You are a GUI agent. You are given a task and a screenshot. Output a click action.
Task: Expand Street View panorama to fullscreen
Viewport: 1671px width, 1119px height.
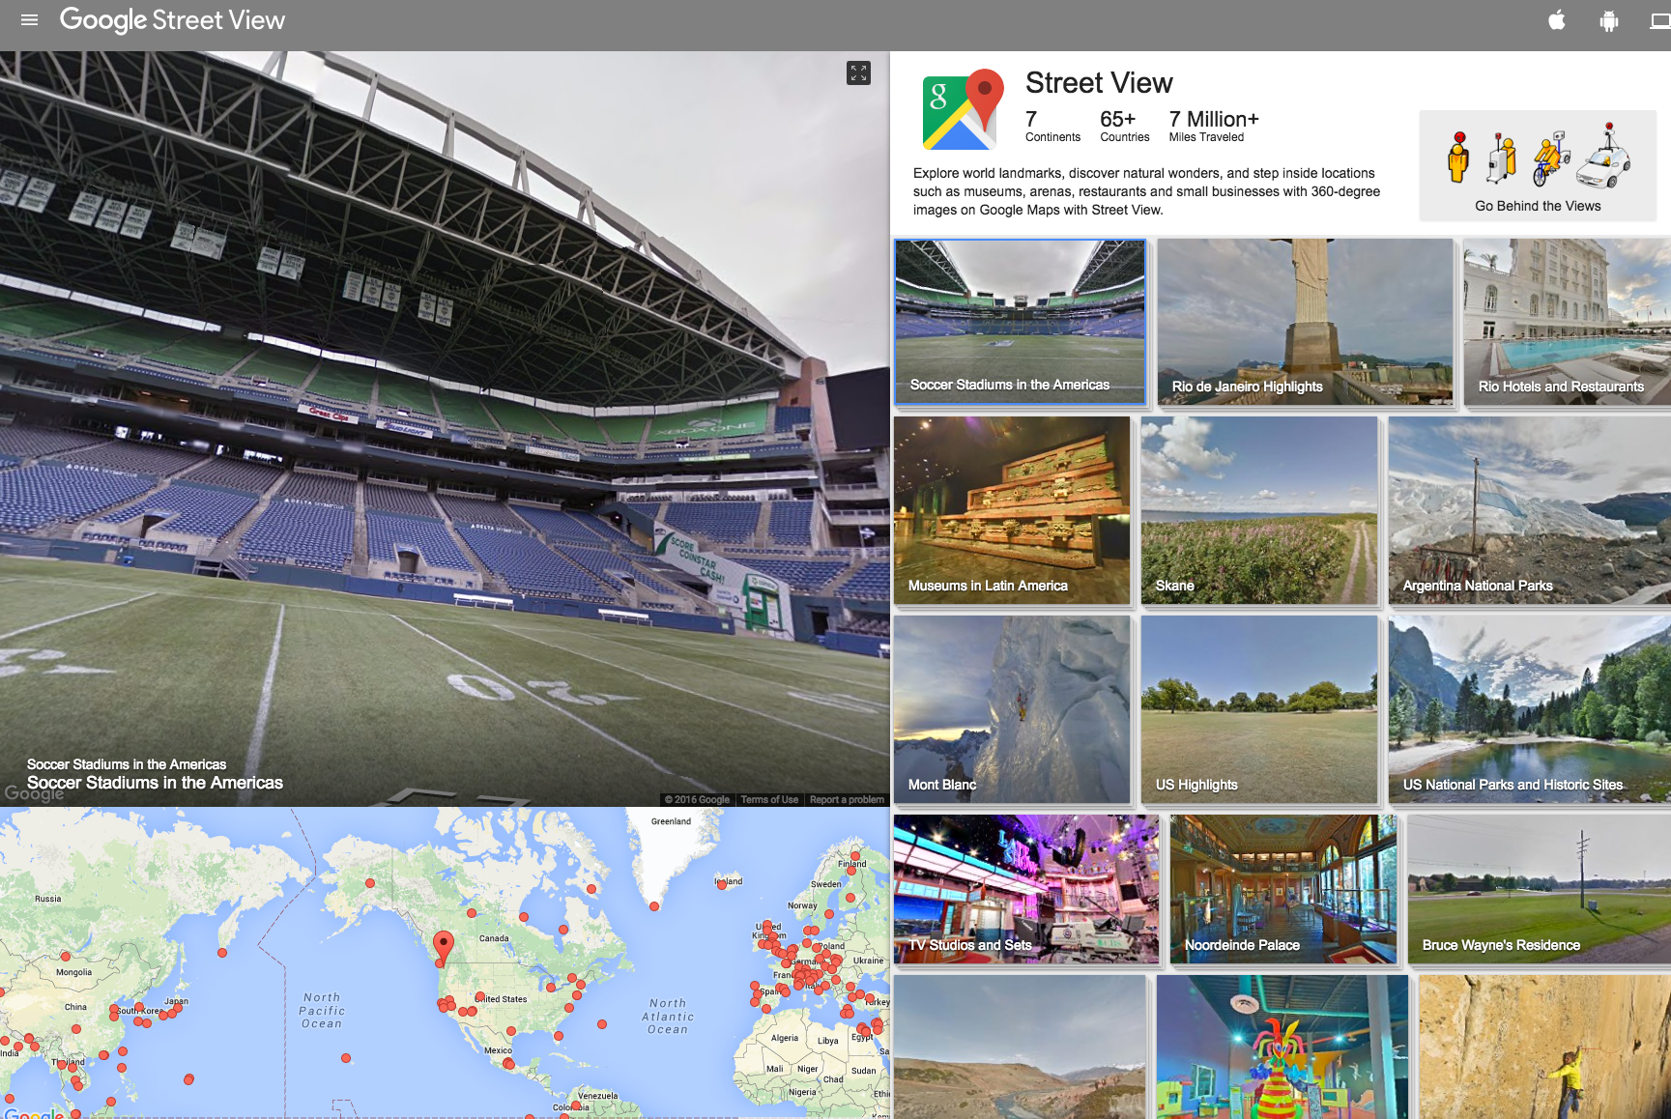858,73
